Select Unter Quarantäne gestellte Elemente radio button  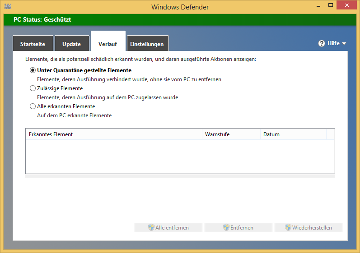coord(33,70)
